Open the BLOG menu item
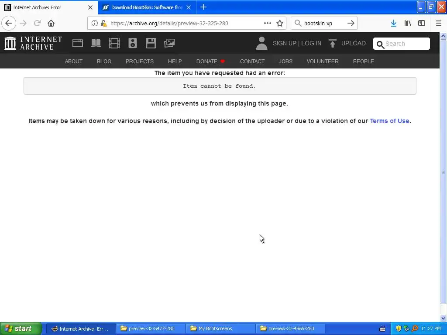The width and height of the screenshot is (447, 335). tap(104, 61)
